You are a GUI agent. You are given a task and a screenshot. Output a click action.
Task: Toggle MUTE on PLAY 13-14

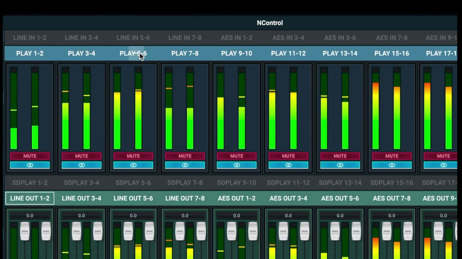340,156
